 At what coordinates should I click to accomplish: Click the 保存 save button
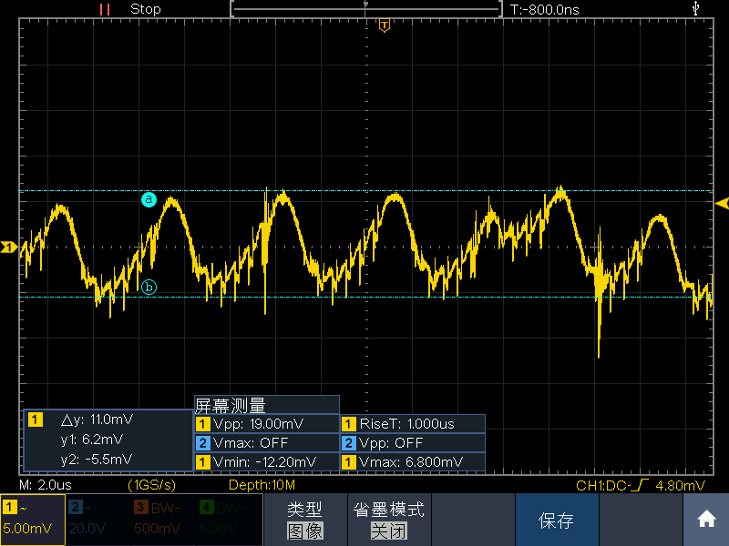[x=557, y=520]
